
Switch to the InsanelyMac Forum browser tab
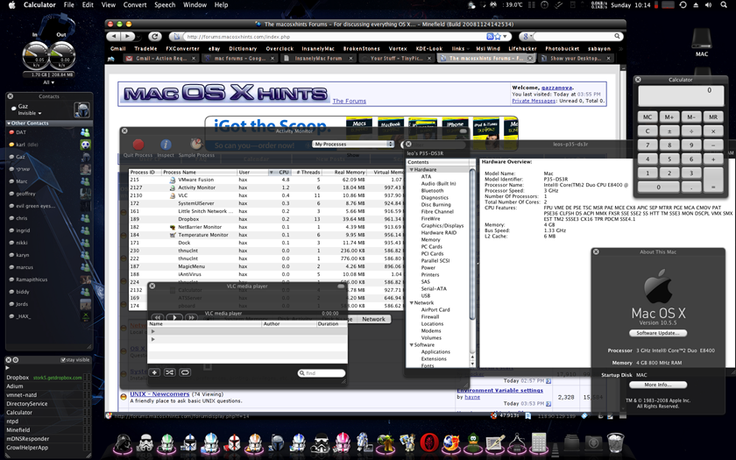(x=318, y=58)
